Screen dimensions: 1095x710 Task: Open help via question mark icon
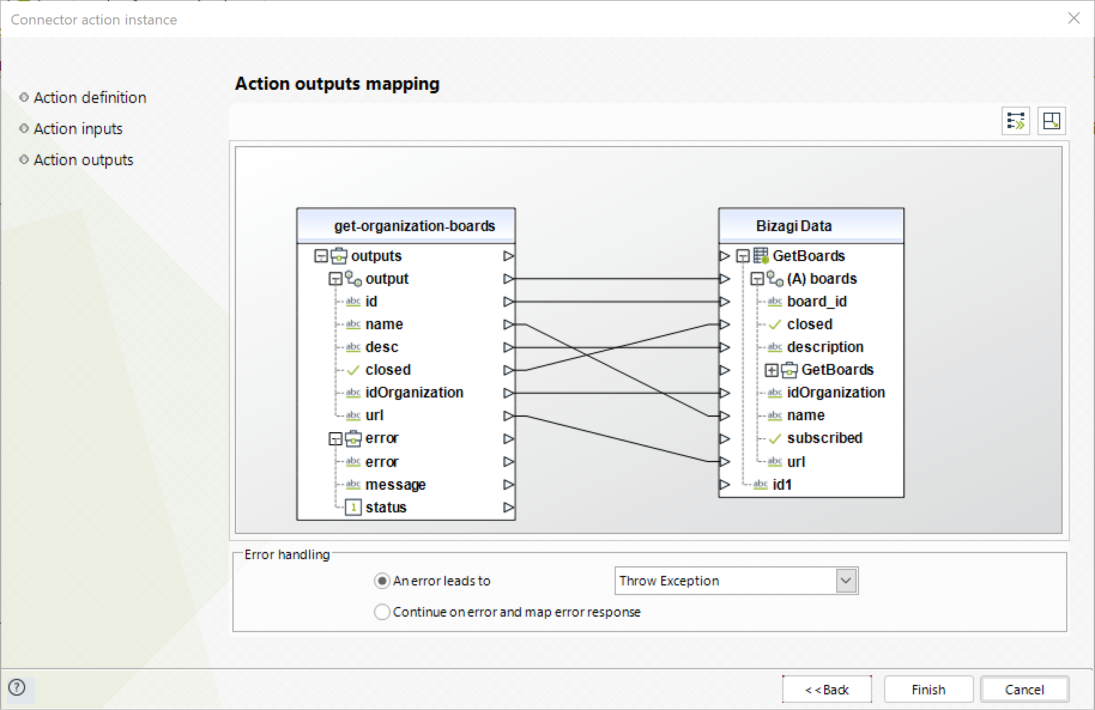pos(17,687)
